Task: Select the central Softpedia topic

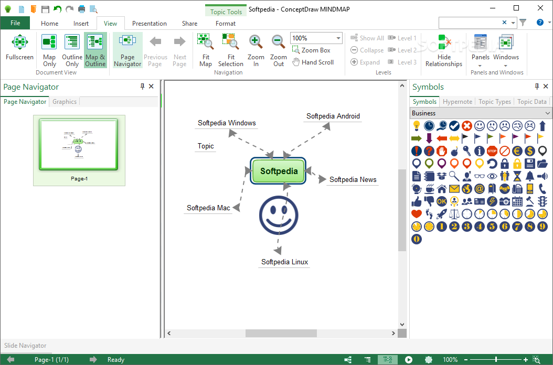Action: coord(278,171)
